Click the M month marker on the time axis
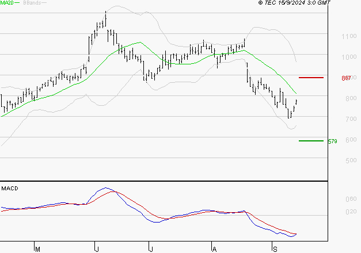This screenshot has width=361, height=253. click(x=38, y=249)
